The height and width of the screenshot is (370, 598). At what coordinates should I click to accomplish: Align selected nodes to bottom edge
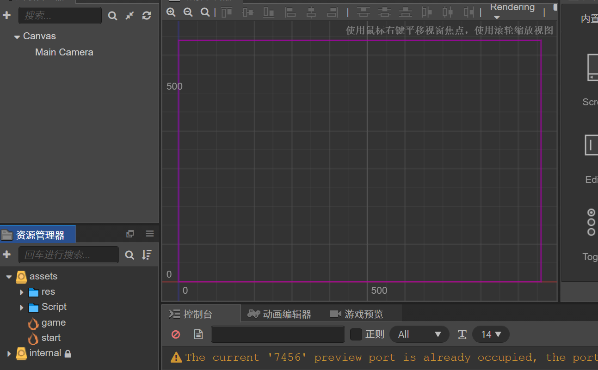tap(269, 12)
